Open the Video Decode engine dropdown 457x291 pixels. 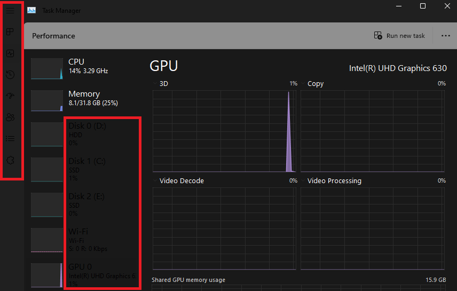155,180
